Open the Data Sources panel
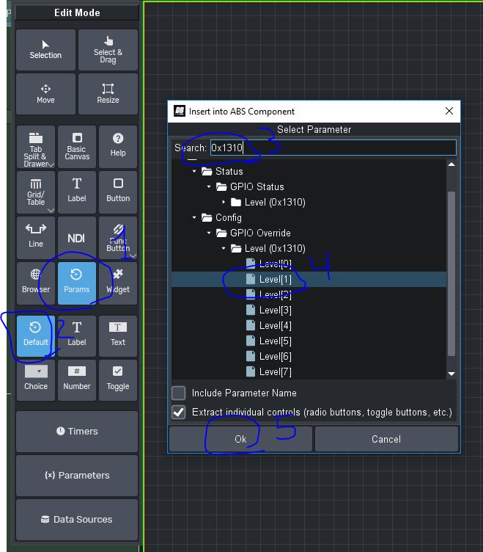483x552 pixels. (77, 519)
